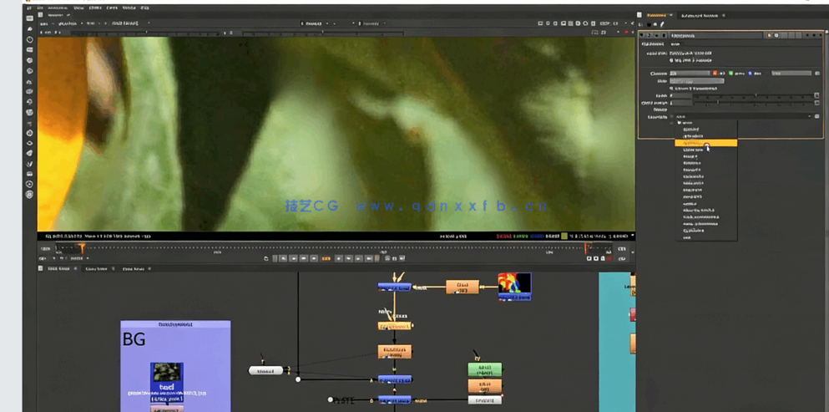
Task: Choose the last entry in the open dropdown list
Action: [x=687, y=237]
